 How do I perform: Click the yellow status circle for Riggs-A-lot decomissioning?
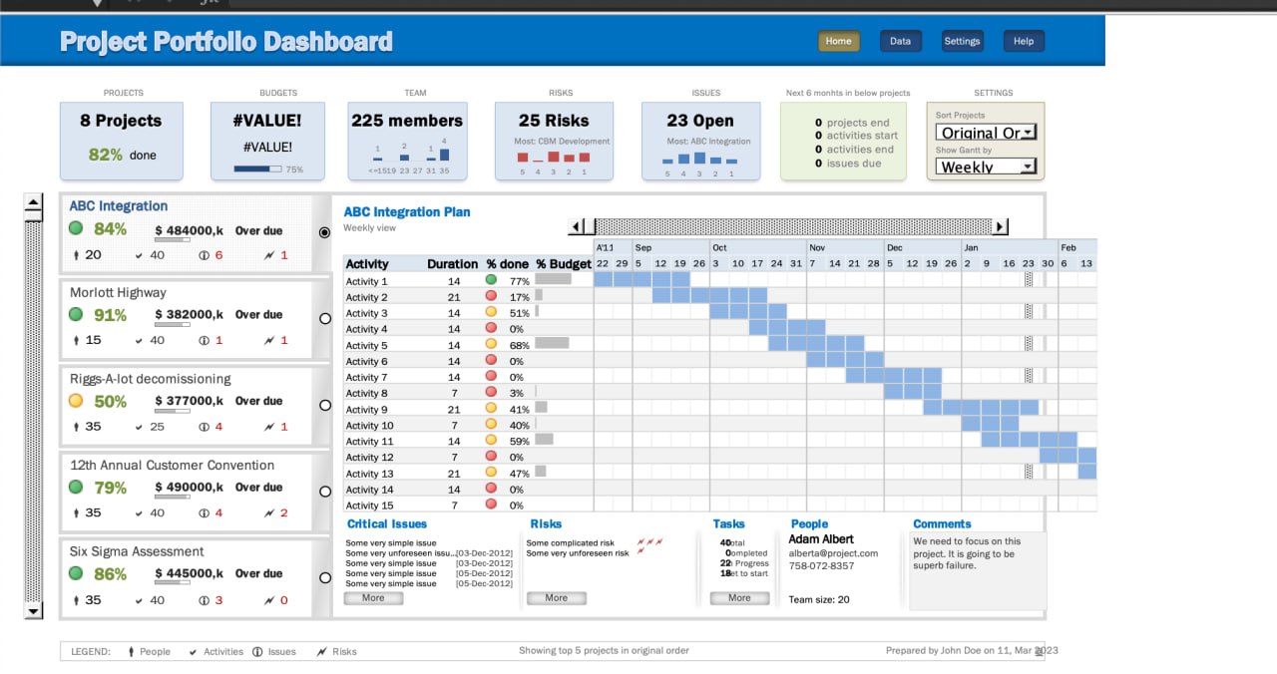(76, 401)
